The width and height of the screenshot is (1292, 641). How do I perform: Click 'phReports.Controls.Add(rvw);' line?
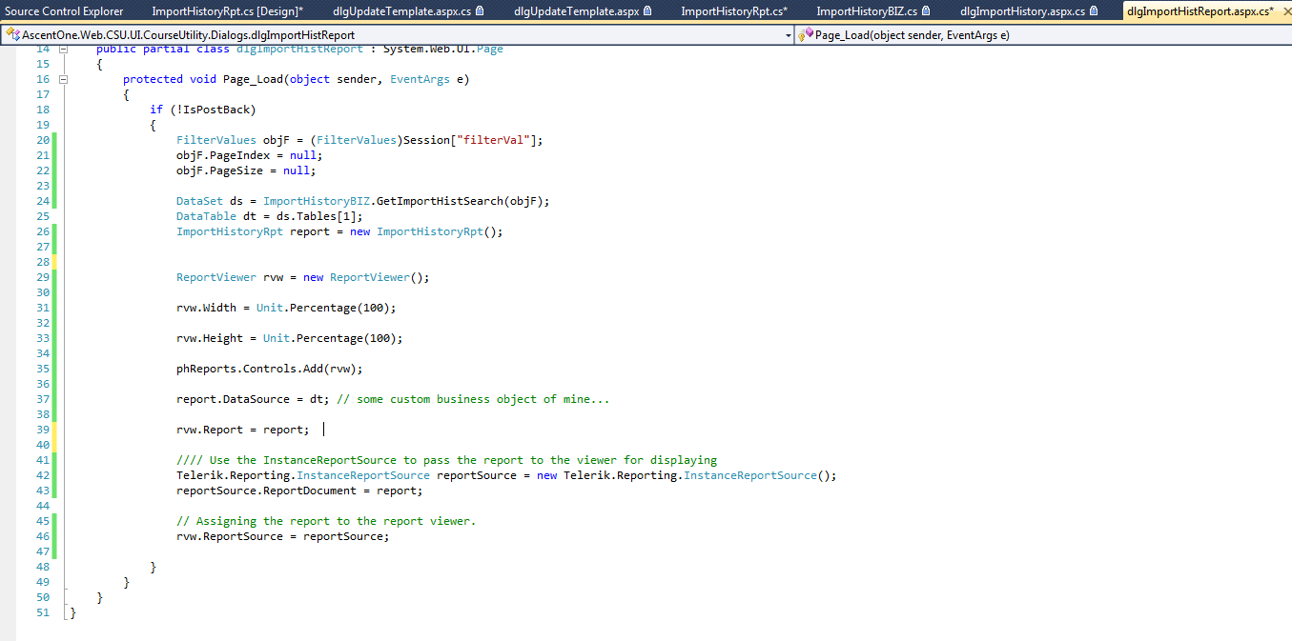coord(270,369)
